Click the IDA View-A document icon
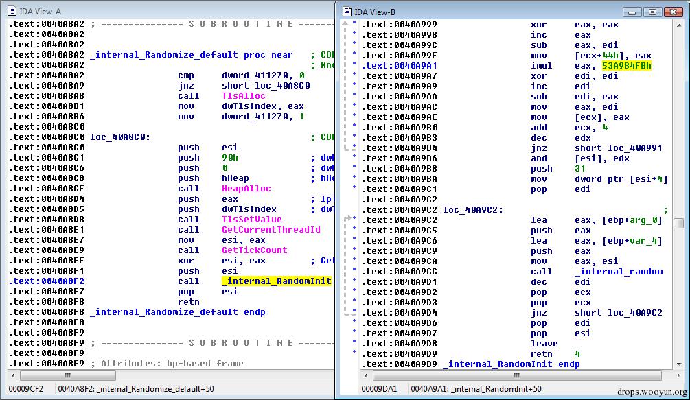690x400 pixels. [12, 10]
